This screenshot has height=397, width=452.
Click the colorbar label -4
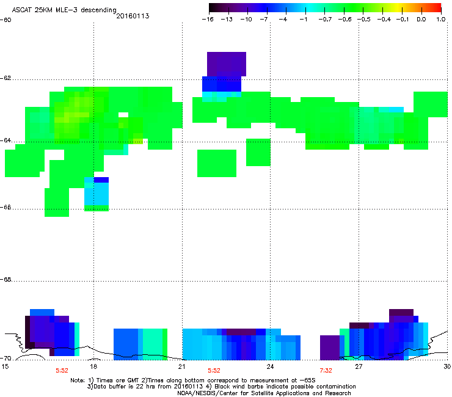coord(283,20)
